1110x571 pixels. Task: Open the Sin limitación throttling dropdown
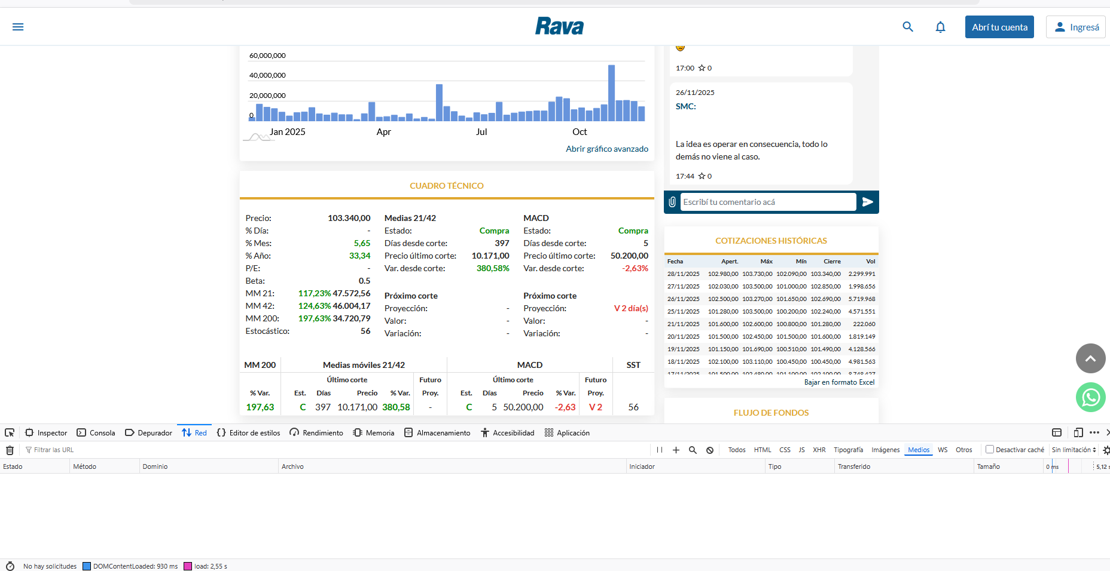1074,450
